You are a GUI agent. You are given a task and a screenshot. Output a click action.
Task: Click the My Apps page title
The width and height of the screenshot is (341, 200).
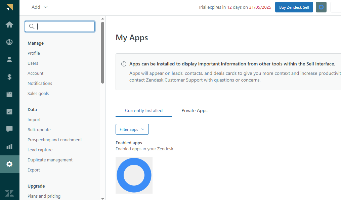coord(132,38)
